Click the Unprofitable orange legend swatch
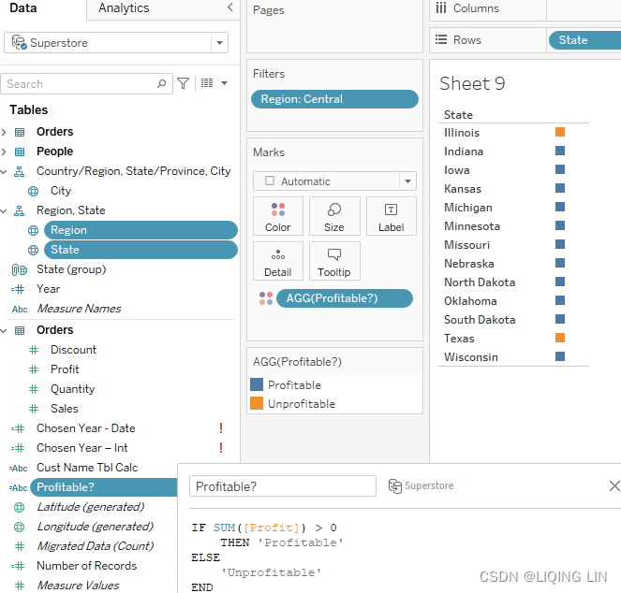This screenshot has height=593, width=621. point(257,404)
